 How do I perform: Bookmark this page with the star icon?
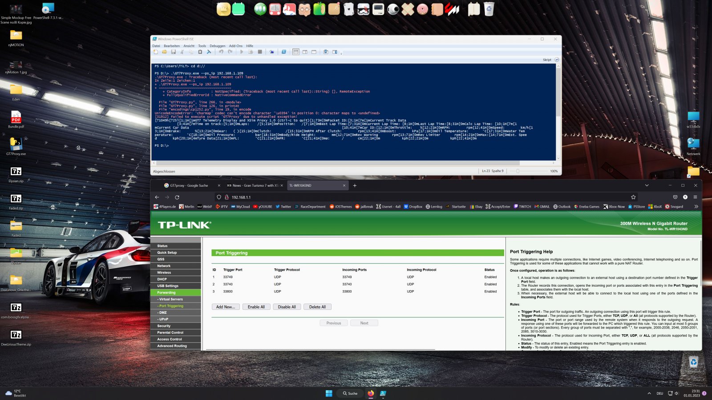(633, 197)
